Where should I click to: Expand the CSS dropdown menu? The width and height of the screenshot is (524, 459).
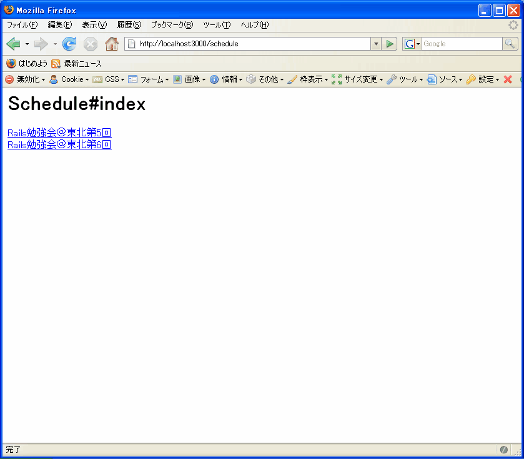122,79
